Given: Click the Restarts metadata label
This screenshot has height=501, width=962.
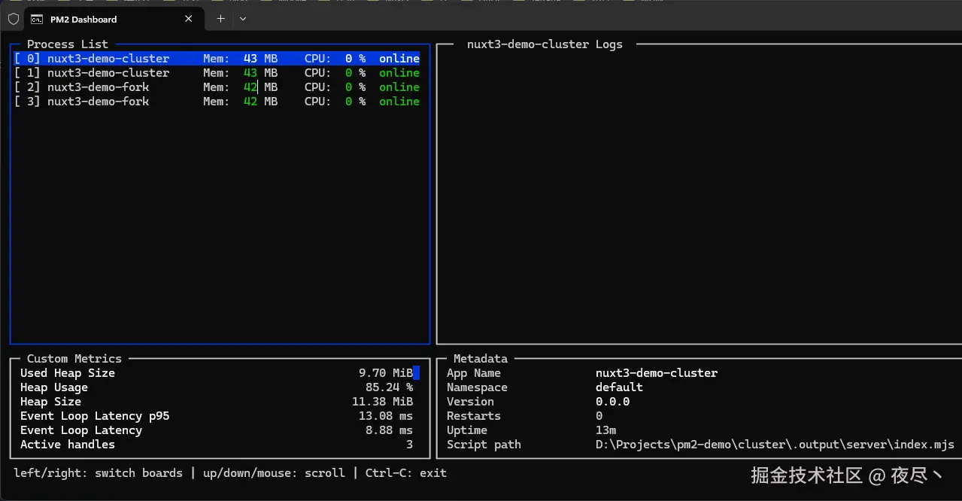Looking at the screenshot, I should click(x=474, y=416).
